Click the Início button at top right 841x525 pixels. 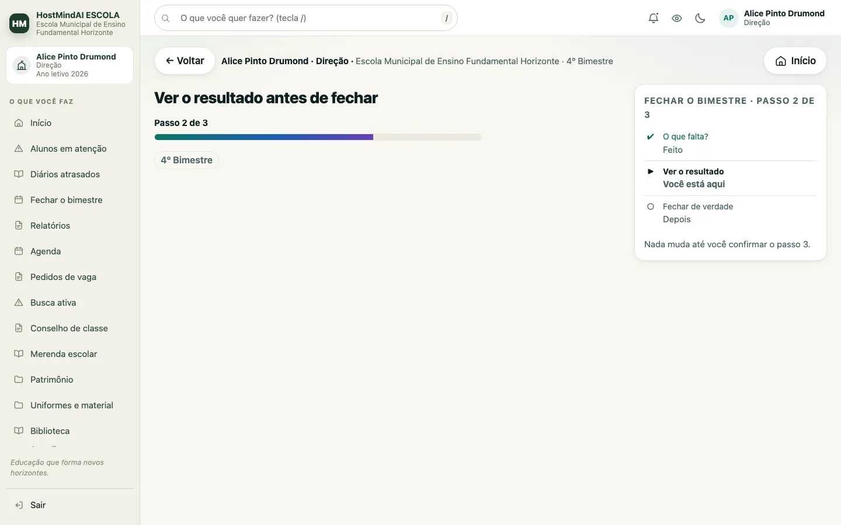[795, 61]
